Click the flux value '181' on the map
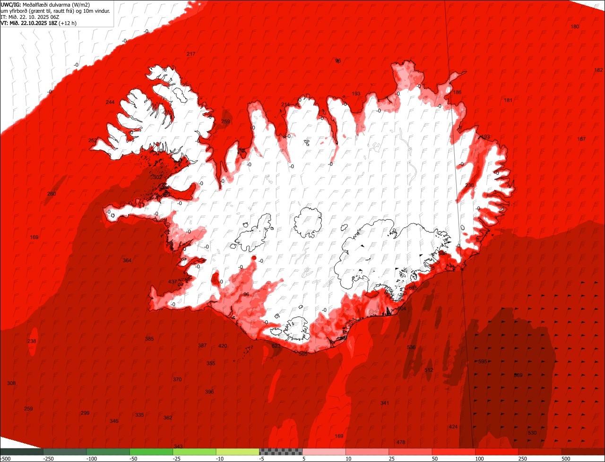Viewport: 605px width, 462px height. 508,100
